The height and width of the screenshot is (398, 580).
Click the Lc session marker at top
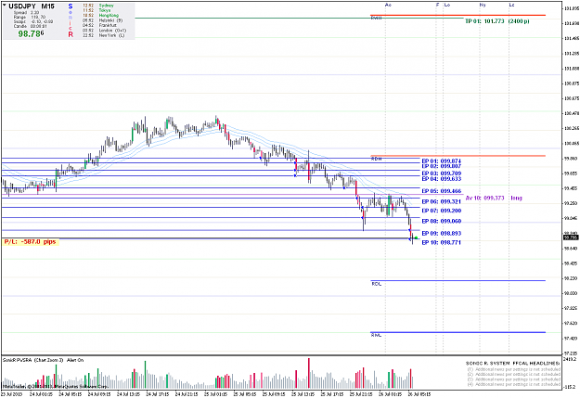pyautogui.click(x=511, y=5)
